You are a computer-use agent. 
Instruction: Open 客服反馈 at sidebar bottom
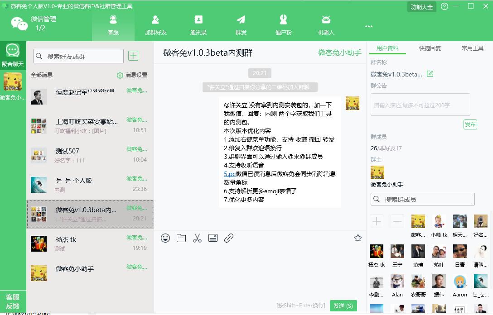click(13, 301)
